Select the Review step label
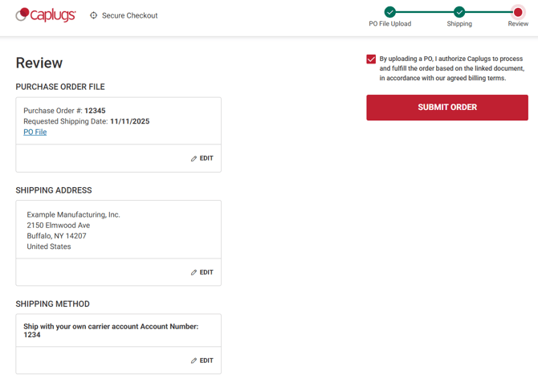538x383 pixels. coord(518,24)
